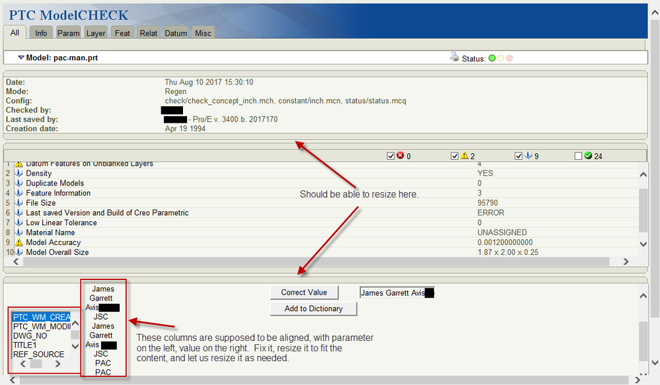The width and height of the screenshot is (660, 385).
Task: Switch to the Relat tab
Action: pos(149,33)
